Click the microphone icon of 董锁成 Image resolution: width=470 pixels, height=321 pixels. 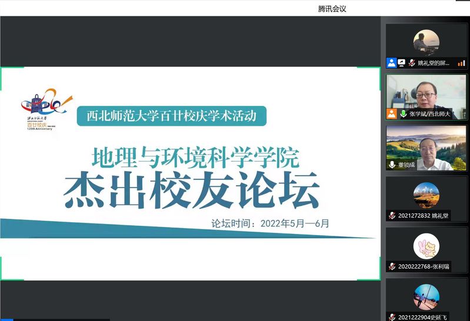tap(392, 165)
